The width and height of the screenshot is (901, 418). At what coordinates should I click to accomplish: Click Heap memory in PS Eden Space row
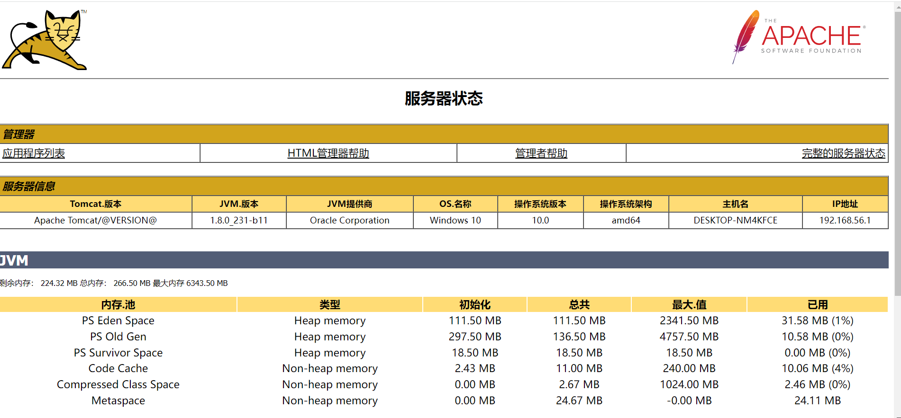(x=330, y=320)
